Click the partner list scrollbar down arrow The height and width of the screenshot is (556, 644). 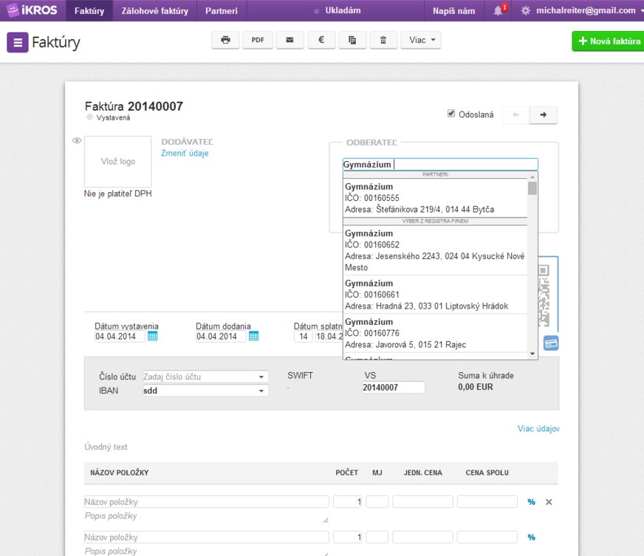[x=532, y=354]
